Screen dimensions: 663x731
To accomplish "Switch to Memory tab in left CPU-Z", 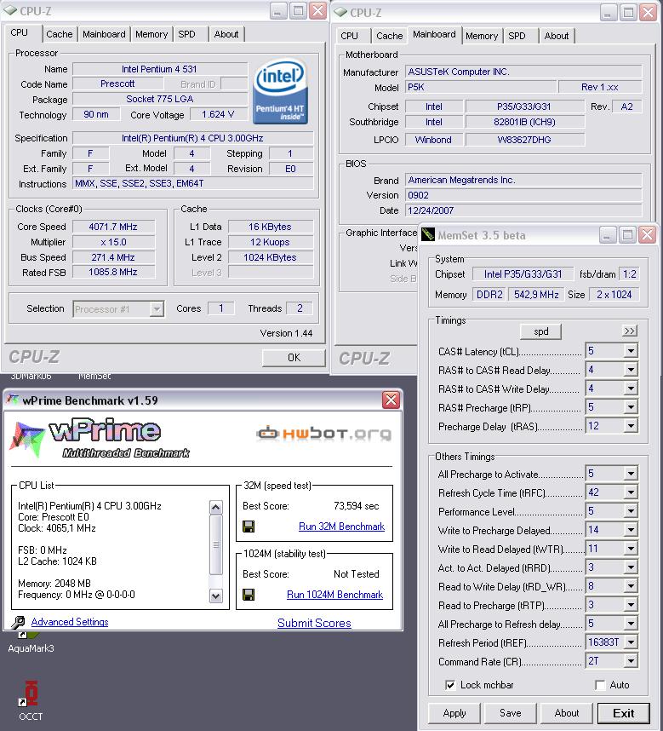I will point(151,34).
